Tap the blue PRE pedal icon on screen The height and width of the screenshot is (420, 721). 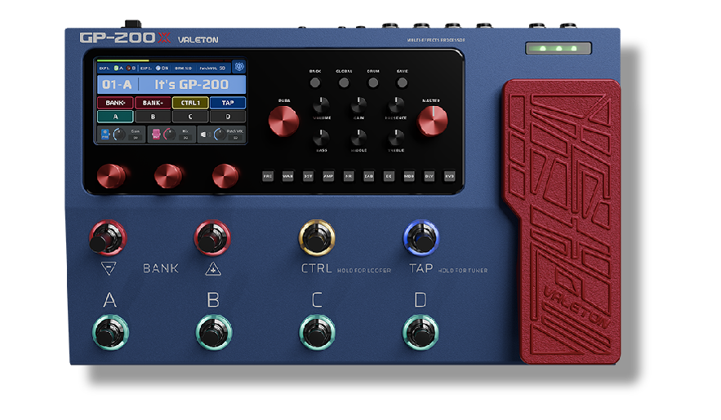tap(105, 134)
